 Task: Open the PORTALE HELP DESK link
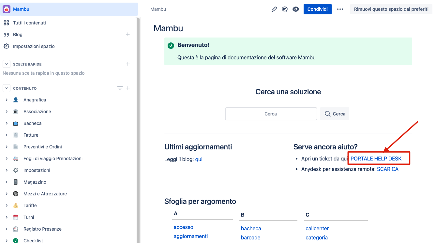pyautogui.click(x=376, y=159)
